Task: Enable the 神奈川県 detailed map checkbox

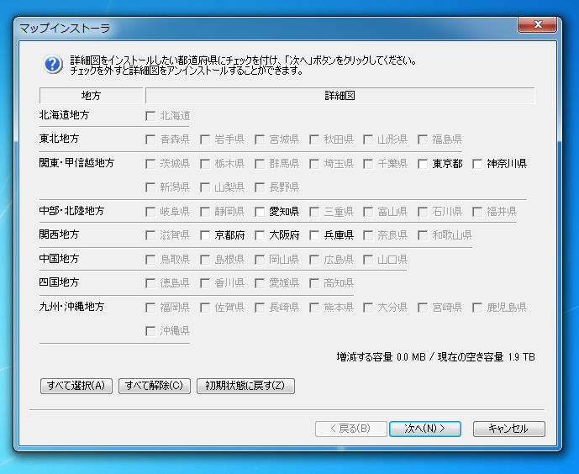Action: [x=477, y=164]
